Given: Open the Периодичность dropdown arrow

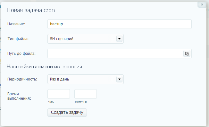Looking at the screenshot, I should tap(119, 79).
